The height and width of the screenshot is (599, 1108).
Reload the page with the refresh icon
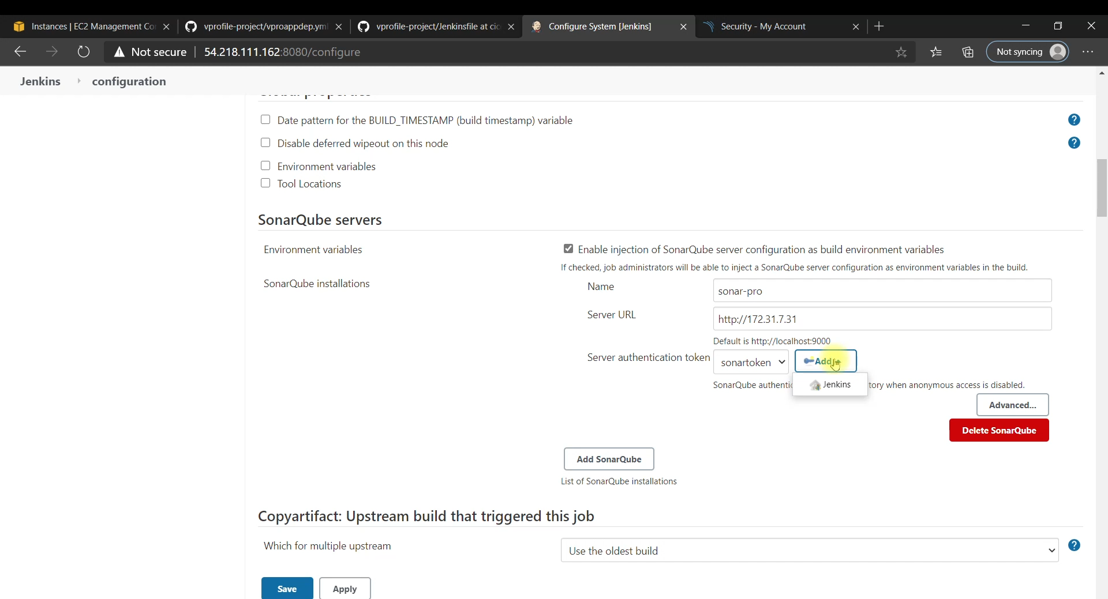[84, 52]
